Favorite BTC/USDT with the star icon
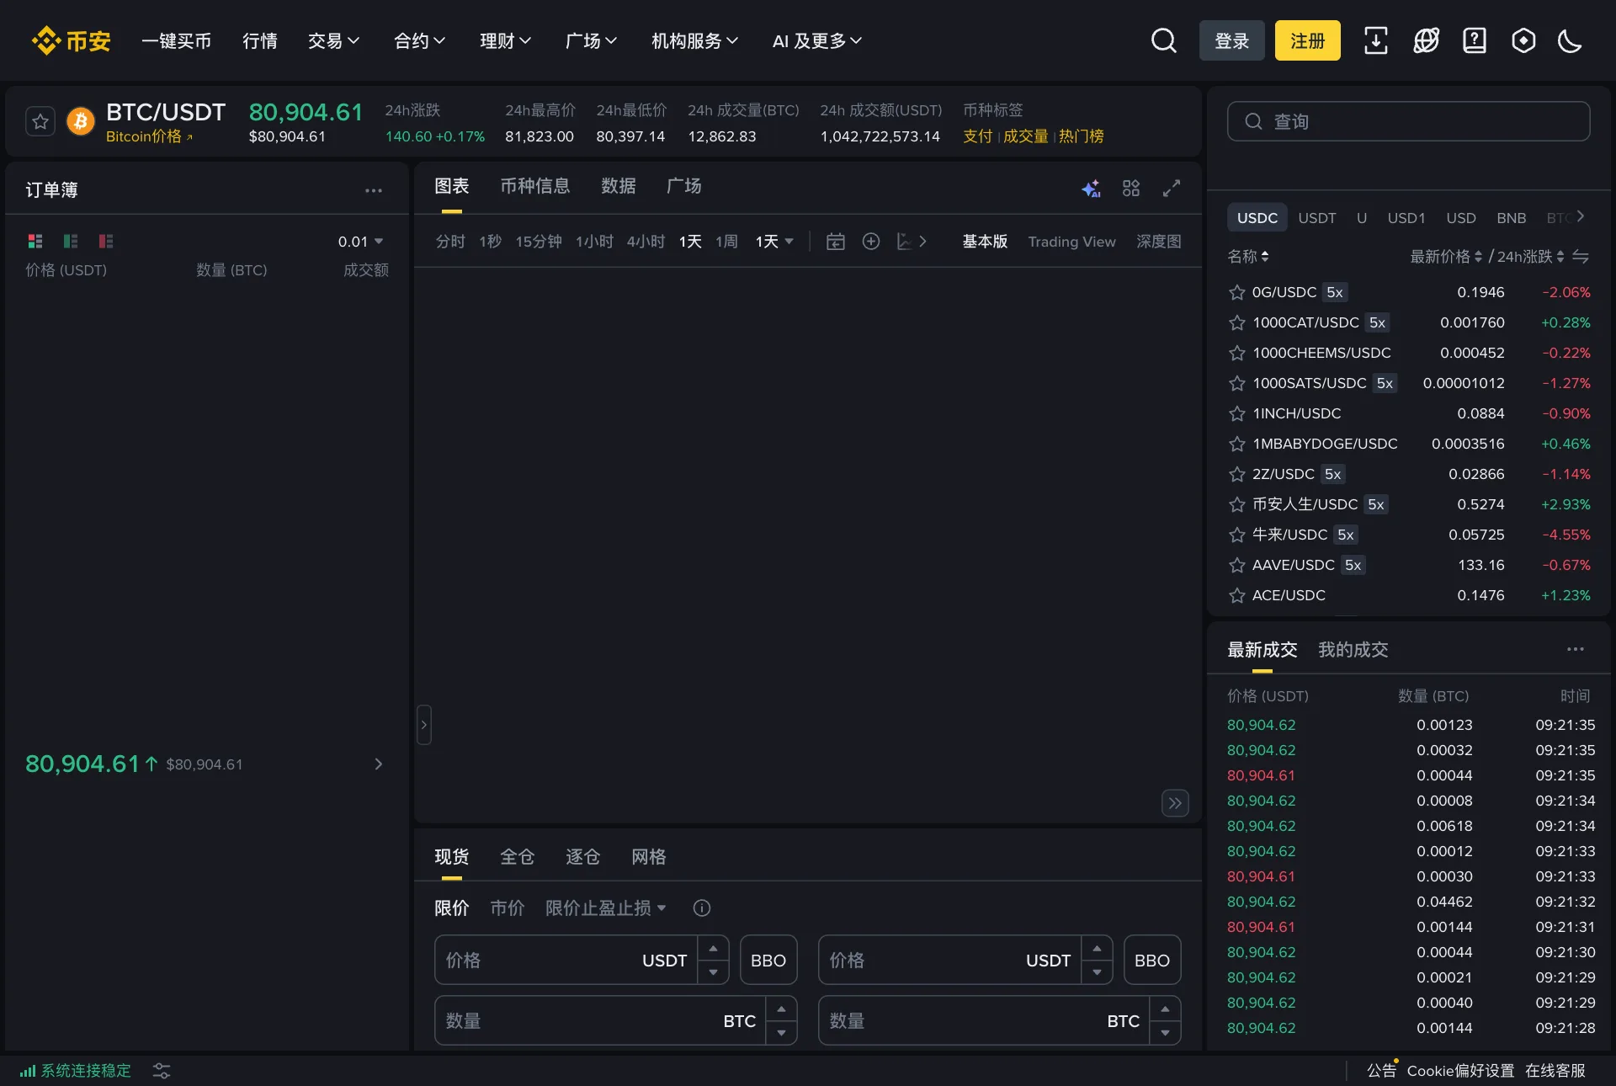Image resolution: width=1616 pixels, height=1086 pixels. coord(40,122)
